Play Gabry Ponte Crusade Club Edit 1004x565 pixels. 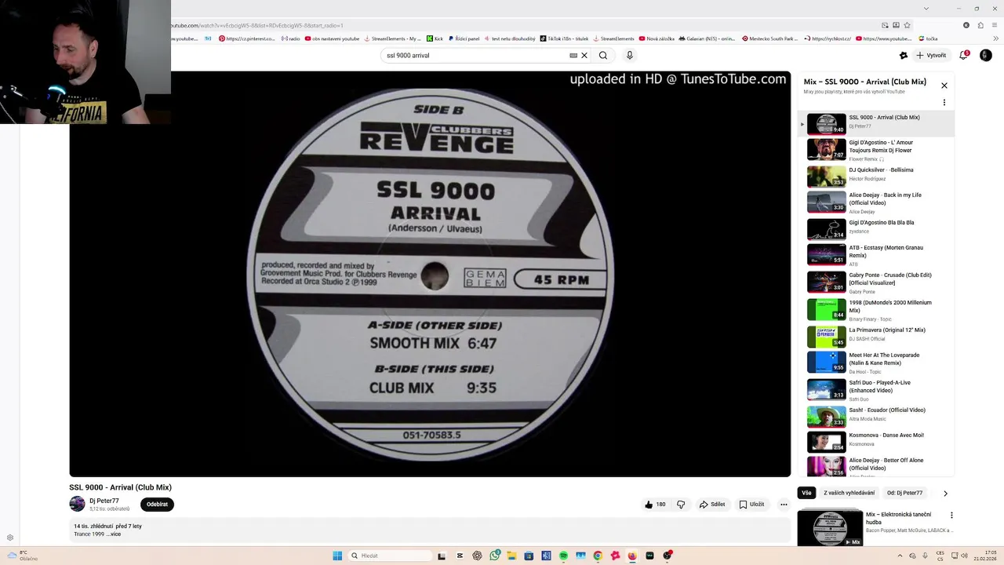[877, 282]
